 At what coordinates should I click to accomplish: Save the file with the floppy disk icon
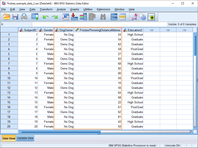point(15,17)
